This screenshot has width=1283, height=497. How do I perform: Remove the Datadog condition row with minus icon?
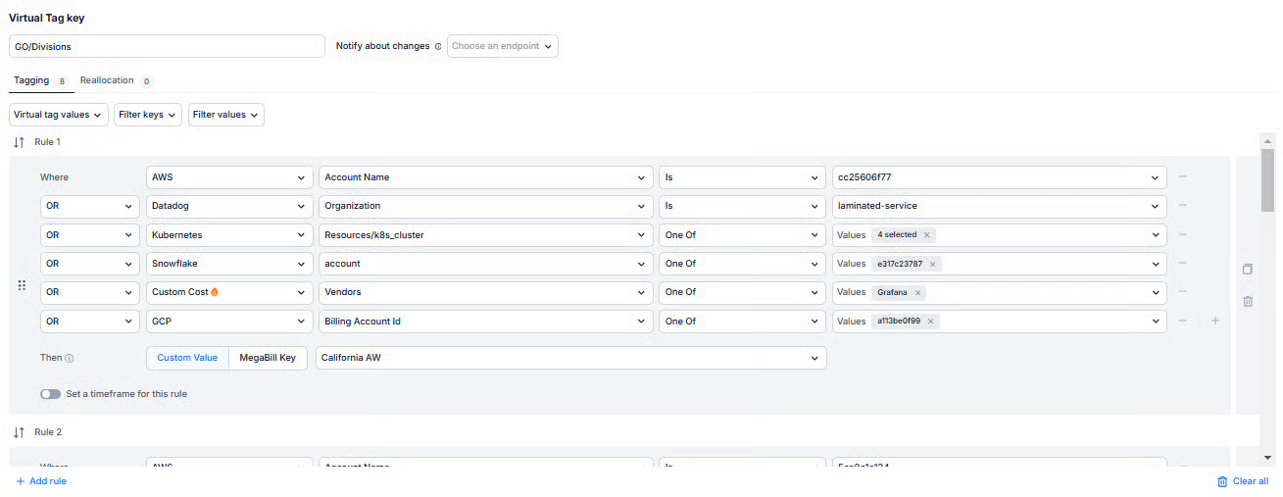(x=1183, y=206)
